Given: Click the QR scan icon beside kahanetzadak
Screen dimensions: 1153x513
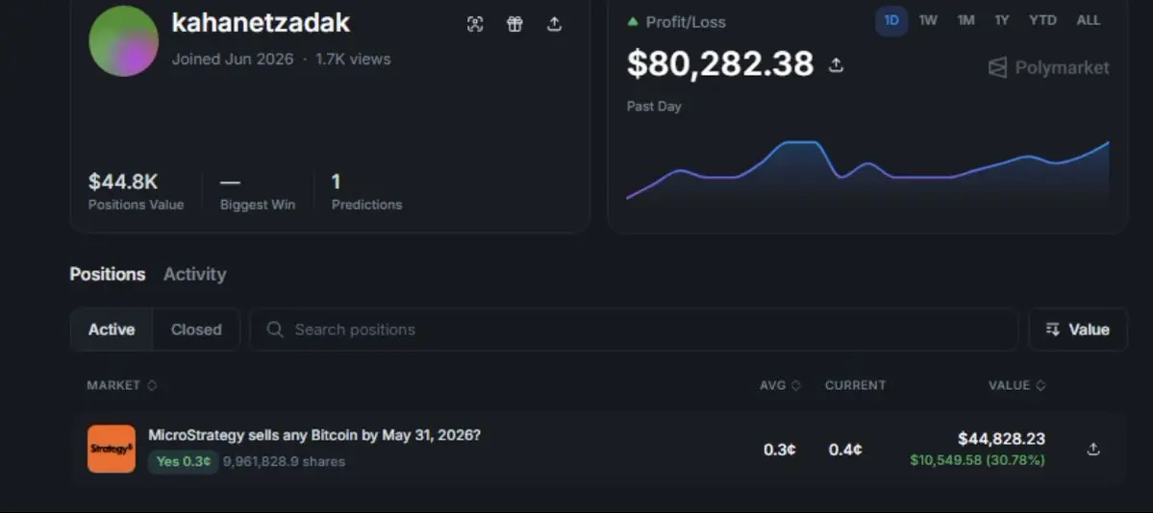Looking at the screenshot, I should point(475,24).
